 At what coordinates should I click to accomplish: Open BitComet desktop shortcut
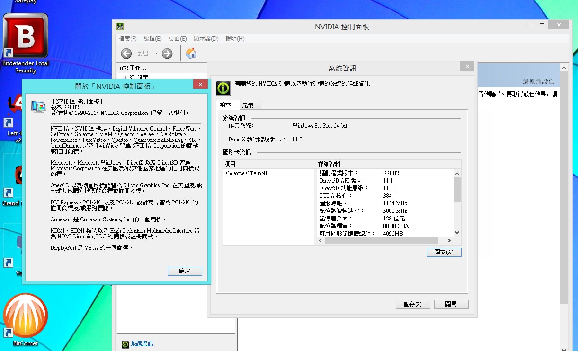pyautogui.click(x=26, y=321)
